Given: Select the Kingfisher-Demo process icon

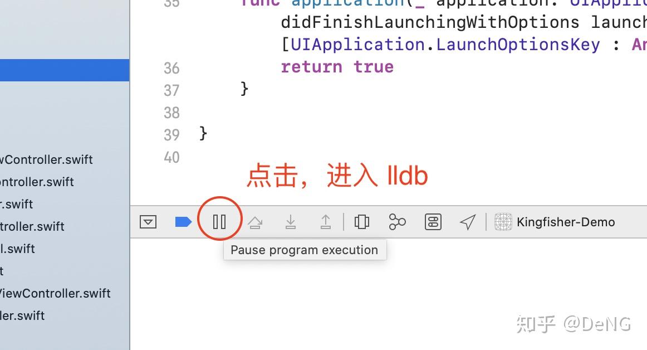Looking at the screenshot, I should coord(503,222).
